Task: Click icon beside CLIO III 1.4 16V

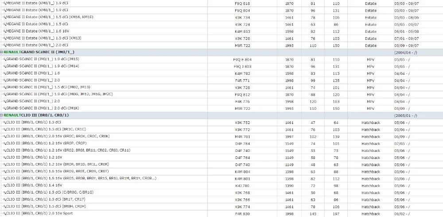Action: pos(4,186)
